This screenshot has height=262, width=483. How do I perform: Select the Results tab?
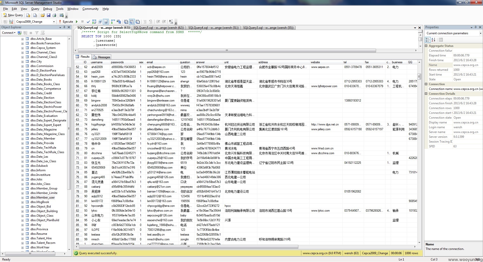pos(83,57)
